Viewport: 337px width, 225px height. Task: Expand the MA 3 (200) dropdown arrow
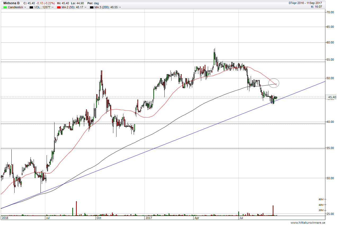tap(120, 7)
